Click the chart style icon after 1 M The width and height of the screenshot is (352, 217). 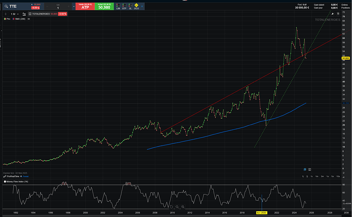tap(24, 14)
